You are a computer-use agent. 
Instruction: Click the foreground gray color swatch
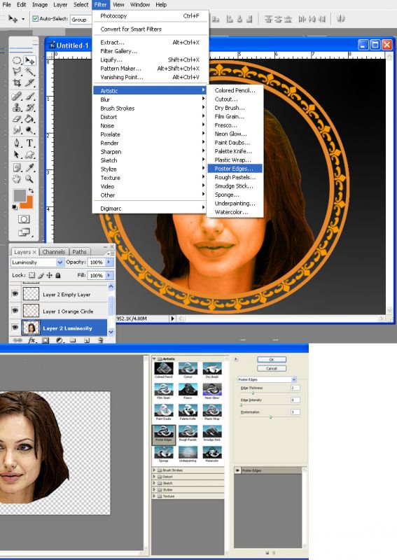[x=20, y=195]
